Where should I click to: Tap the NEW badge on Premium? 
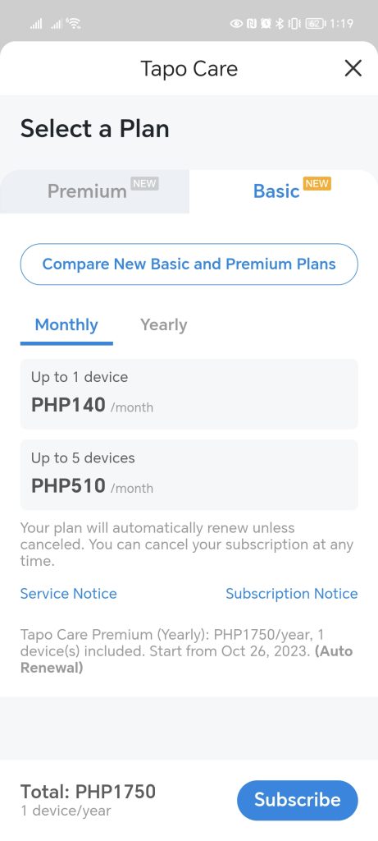(x=144, y=183)
